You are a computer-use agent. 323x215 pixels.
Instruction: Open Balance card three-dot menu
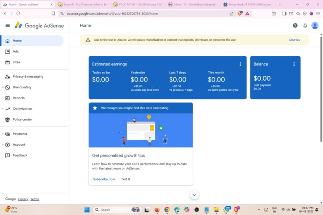[294, 64]
